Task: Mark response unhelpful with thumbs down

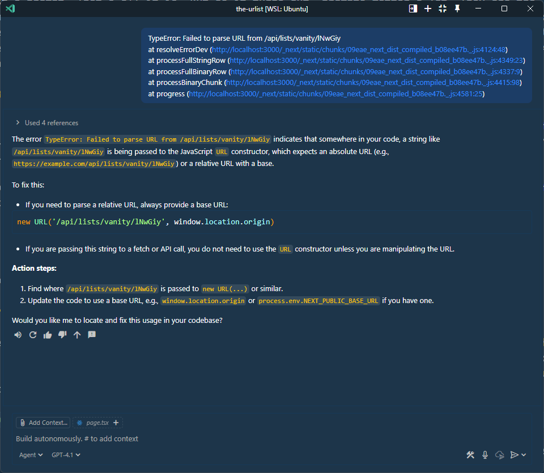Action: tap(62, 335)
